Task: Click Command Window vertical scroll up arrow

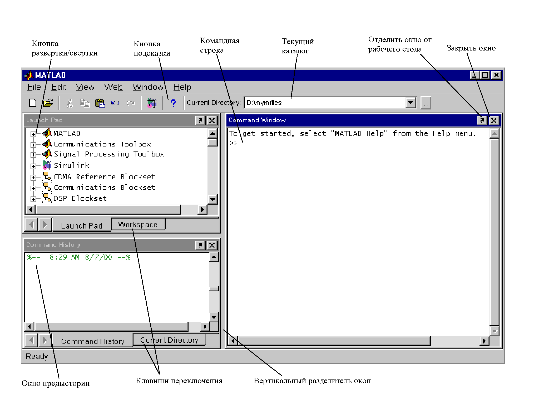Action: pyautogui.click(x=495, y=134)
